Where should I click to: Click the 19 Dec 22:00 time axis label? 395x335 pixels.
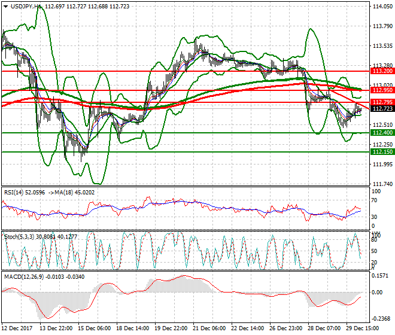click(x=171, y=328)
